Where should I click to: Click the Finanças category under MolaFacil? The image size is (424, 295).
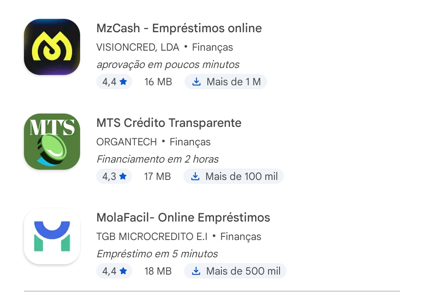click(x=241, y=237)
